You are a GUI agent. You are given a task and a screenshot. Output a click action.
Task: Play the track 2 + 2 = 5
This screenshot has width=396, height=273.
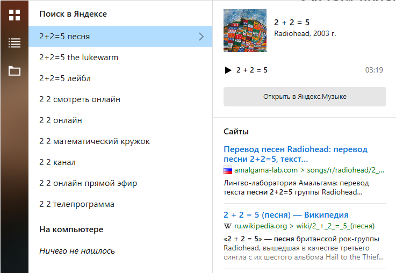click(228, 70)
